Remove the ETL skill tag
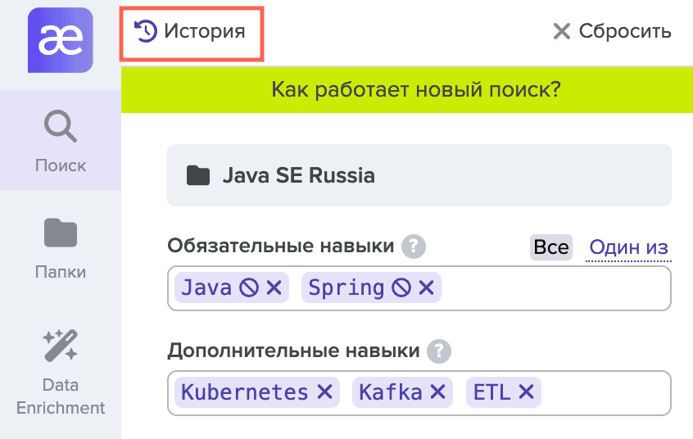693x439 pixels. pyautogui.click(x=526, y=392)
